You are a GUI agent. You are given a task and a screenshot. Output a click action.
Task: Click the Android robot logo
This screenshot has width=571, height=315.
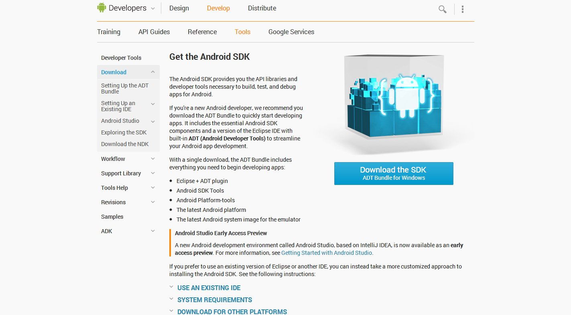(102, 8)
